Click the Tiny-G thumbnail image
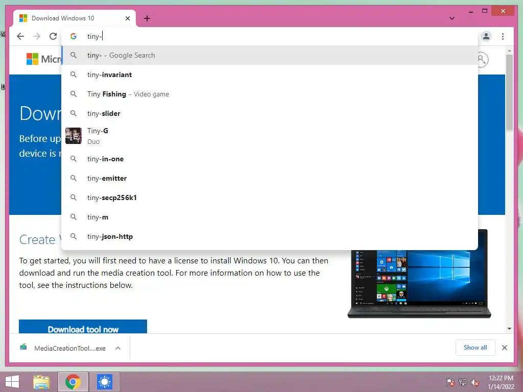The width and height of the screenshot is (523, 392). click(74, 136)
